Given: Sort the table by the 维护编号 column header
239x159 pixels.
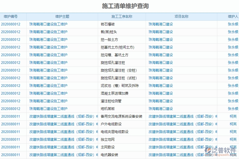Looking at the screenshot, I should (x=10, y=16).
